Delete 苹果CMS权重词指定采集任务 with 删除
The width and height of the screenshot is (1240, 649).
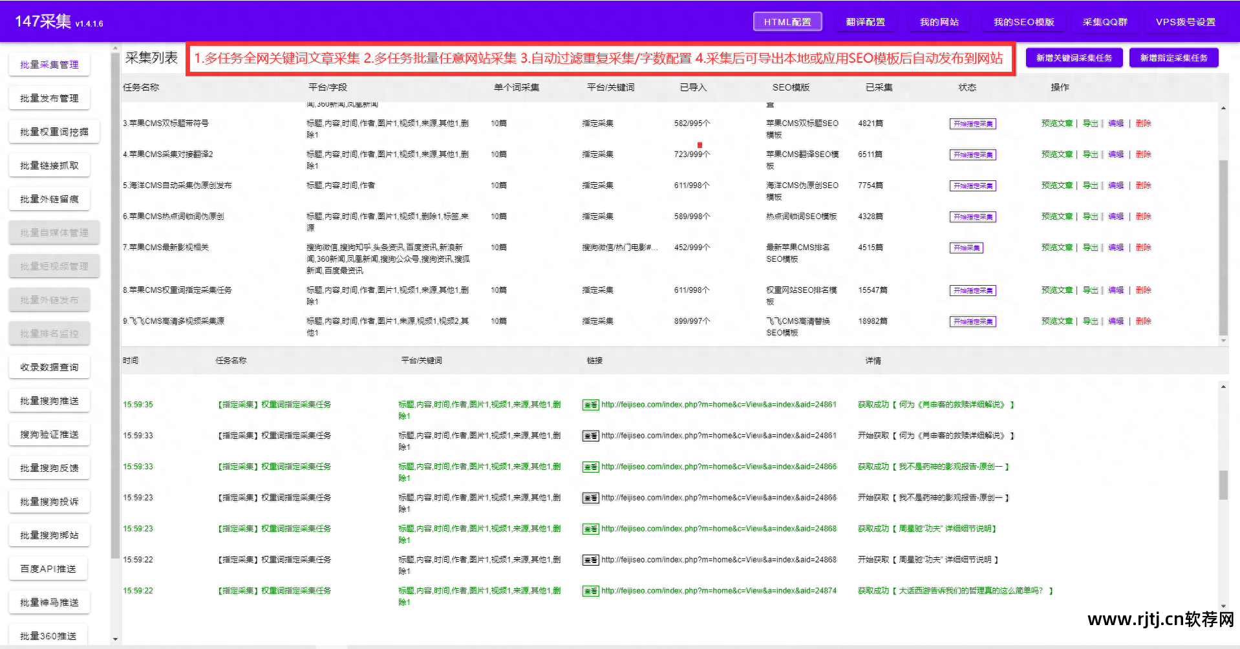pos(1143,290)
